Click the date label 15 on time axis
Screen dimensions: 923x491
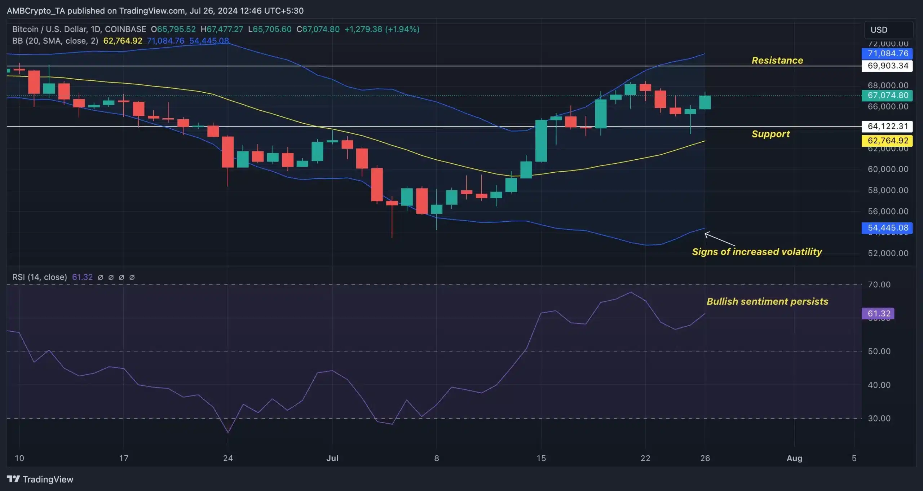541,458
